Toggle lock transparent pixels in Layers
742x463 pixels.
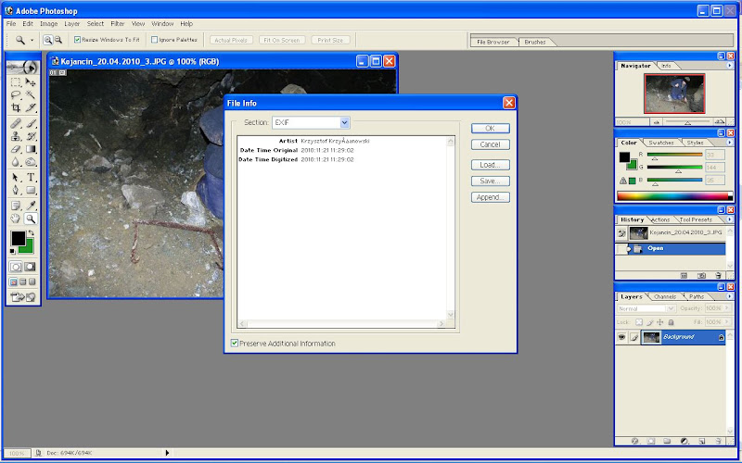(x=639, y=322)
